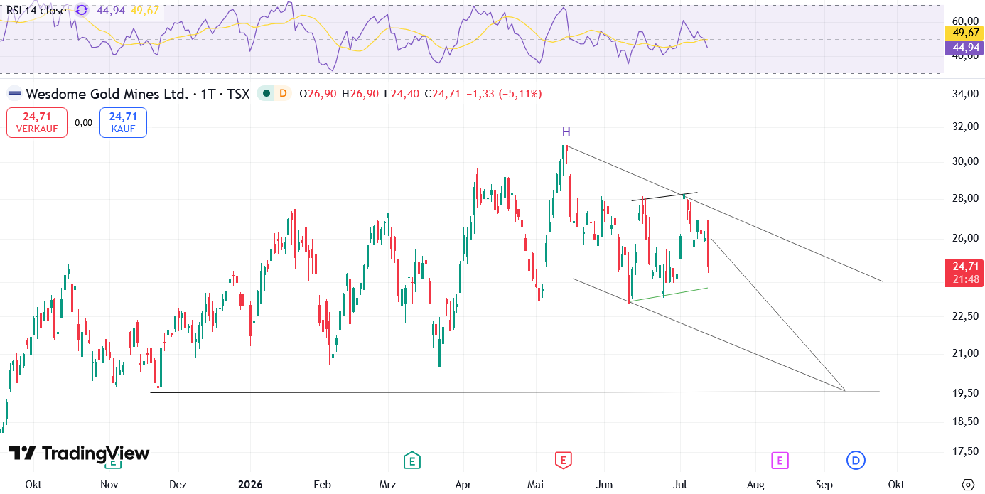Click the TradingView logo
Viewport: 985px width, 494px height.
[x=79, y=453]
